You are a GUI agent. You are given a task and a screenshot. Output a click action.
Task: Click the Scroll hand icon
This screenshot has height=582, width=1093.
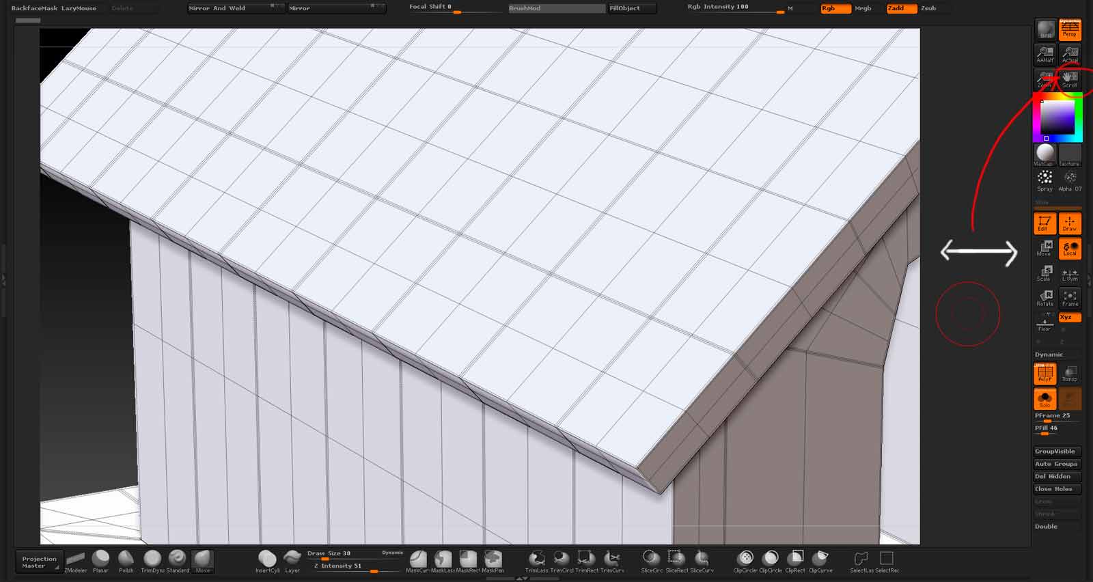(x=1070, y=79)
